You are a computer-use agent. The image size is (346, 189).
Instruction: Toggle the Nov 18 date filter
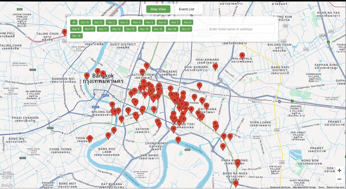tap(77, 35)
